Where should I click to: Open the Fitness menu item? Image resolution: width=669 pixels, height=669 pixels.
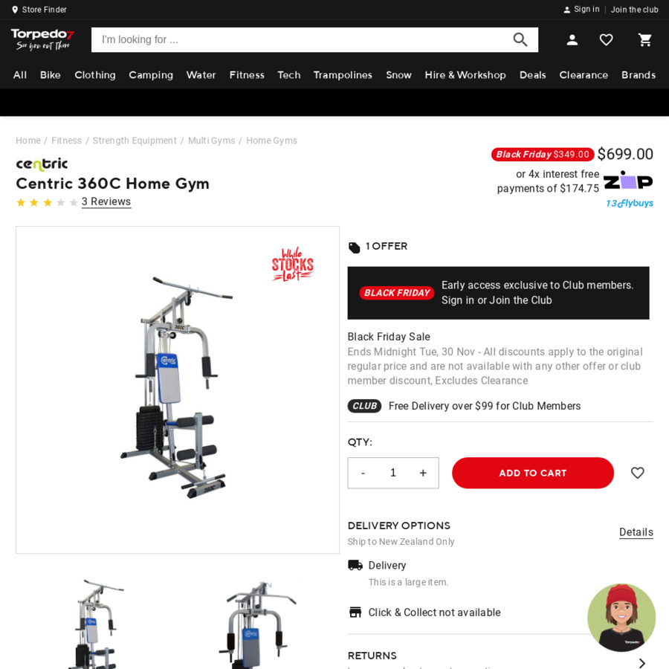click(247, 75)
